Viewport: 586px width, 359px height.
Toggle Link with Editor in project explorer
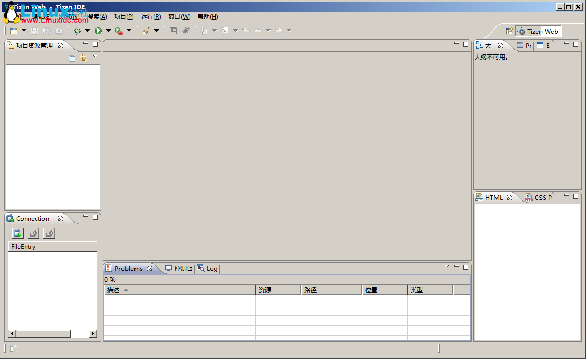coord(84,59)
